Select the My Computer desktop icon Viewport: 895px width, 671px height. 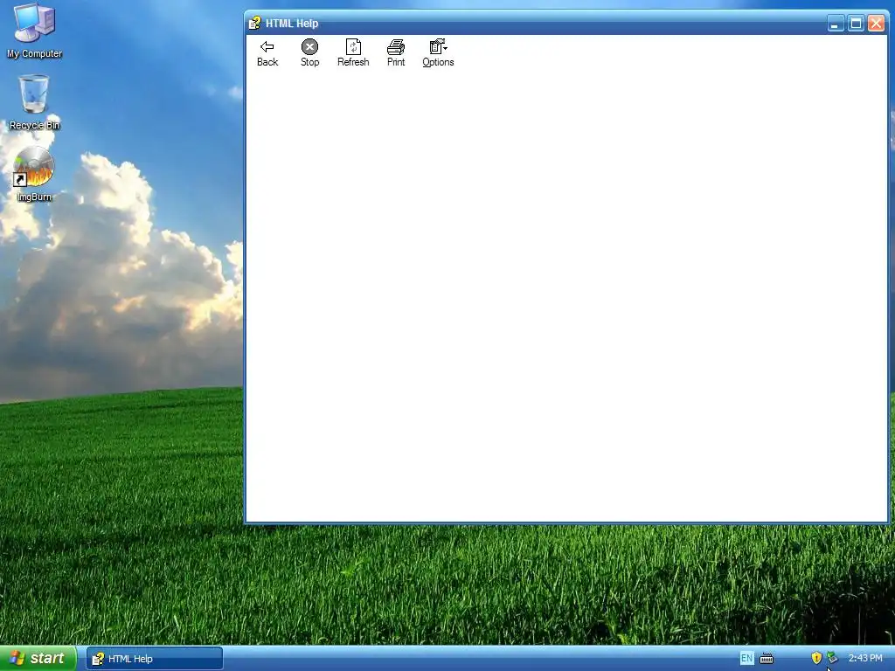point(34,31)
